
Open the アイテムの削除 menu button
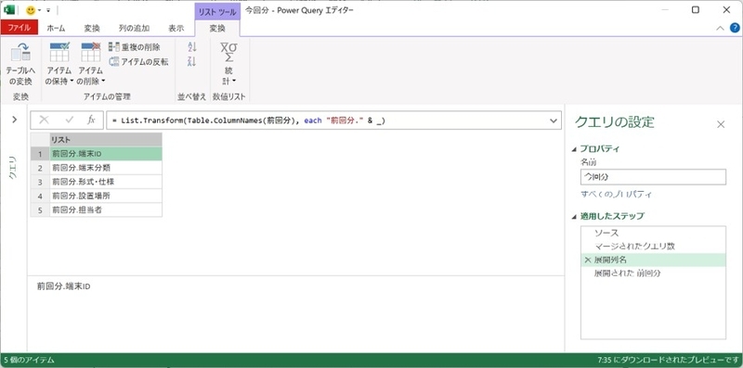coord(90,64)
